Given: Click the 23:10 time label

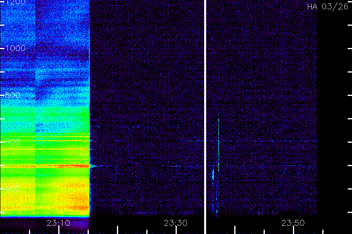Looking at the screenshot, I should pos(58,223).
